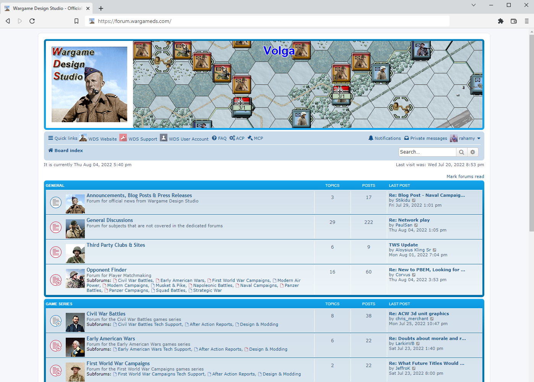The width and height of the screenshot is (534, 382).
Task: Open chris_merchant user profile
Action: [x=412, y=319]
